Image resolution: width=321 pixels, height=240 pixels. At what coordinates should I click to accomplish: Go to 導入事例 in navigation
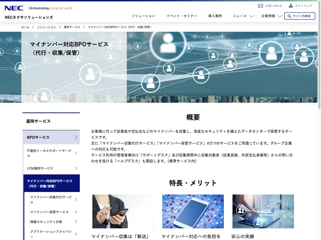point(215,16)
